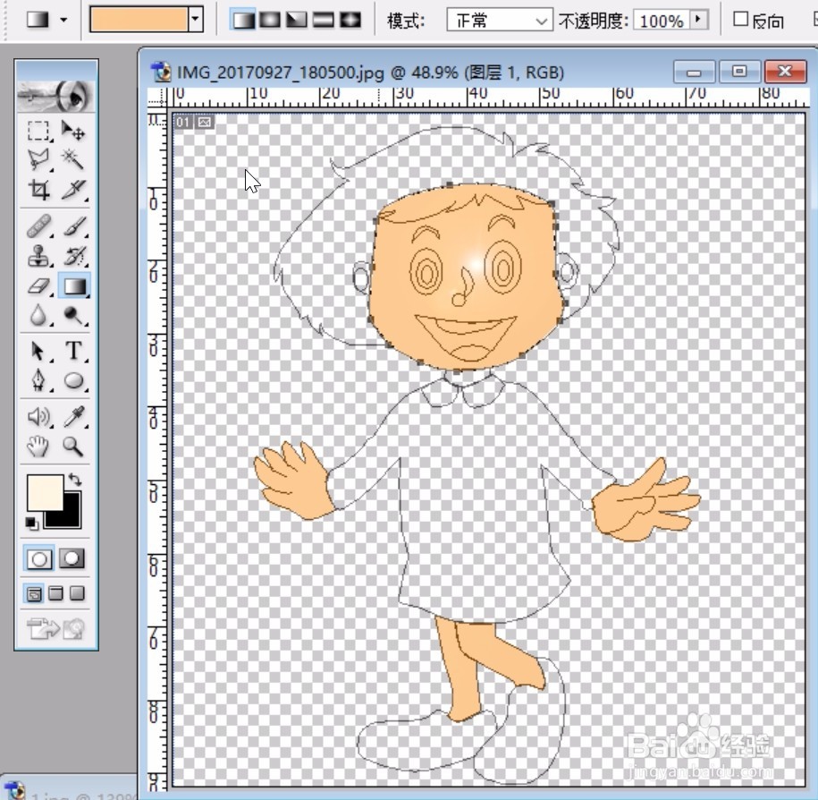Select the Crop tool

(38, 189)
